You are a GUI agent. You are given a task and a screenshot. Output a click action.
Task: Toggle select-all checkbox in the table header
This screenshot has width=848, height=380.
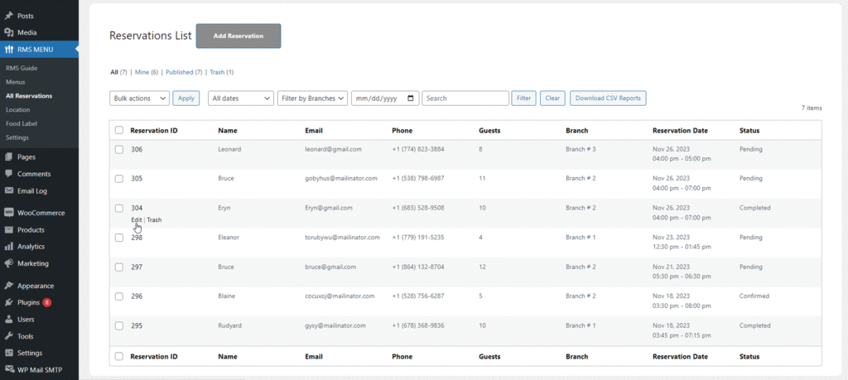[119, 130]
